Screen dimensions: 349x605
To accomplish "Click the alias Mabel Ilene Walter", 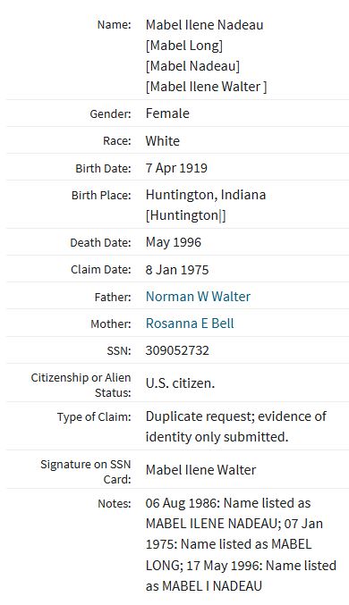I will (x=206, y=87).
